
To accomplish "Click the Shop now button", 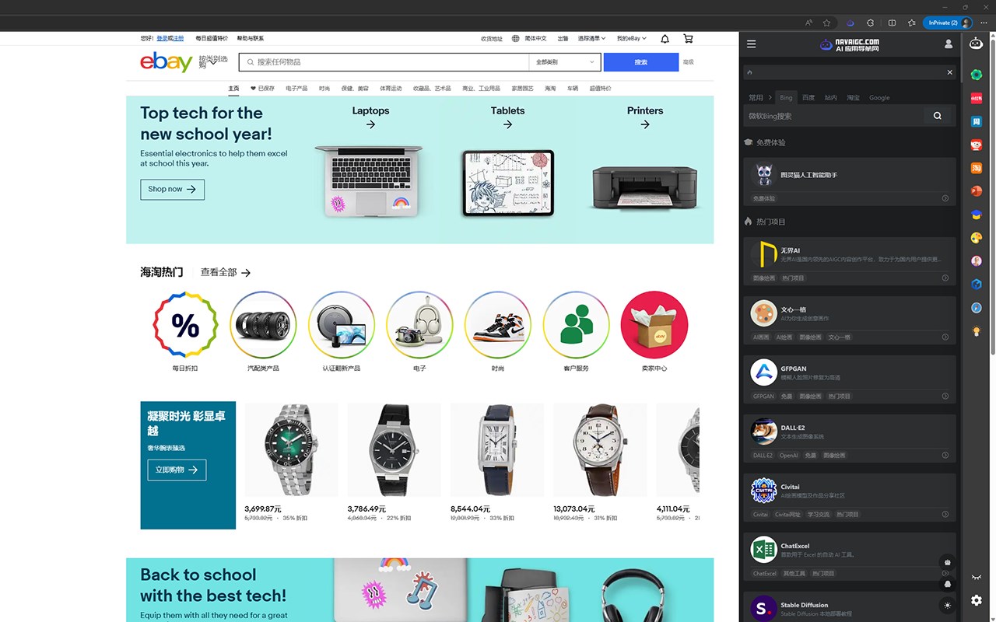I will coord(172,189).
